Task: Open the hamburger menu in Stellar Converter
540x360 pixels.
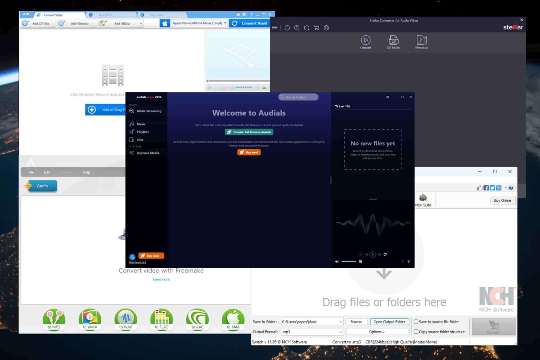Action: [x=275, y=28]
